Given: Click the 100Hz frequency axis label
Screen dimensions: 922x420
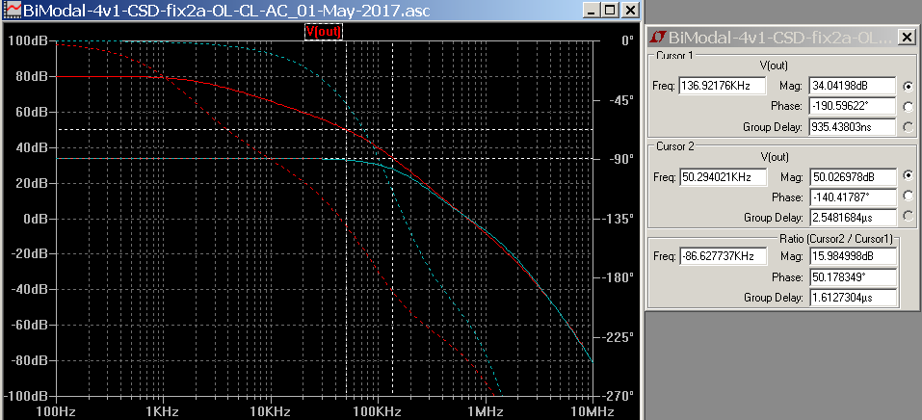Looking at the screenshot, I should (55, 411).
